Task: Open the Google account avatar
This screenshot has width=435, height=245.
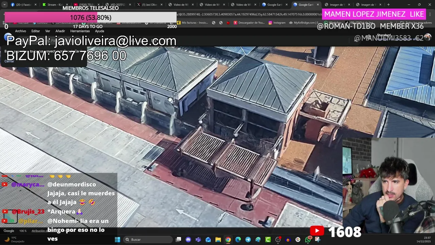Action: [x=428, y=37]
